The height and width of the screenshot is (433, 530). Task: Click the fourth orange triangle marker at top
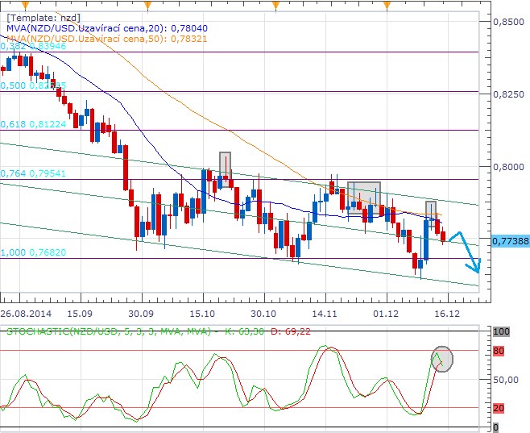point(387,4)
